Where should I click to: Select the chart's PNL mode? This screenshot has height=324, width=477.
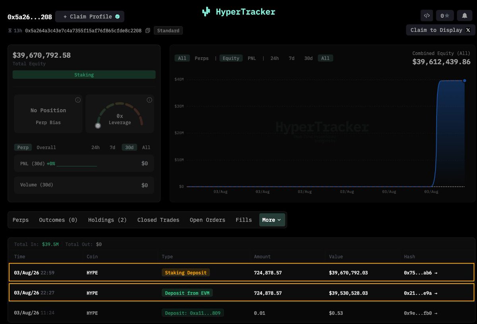(x=252, y=58)
